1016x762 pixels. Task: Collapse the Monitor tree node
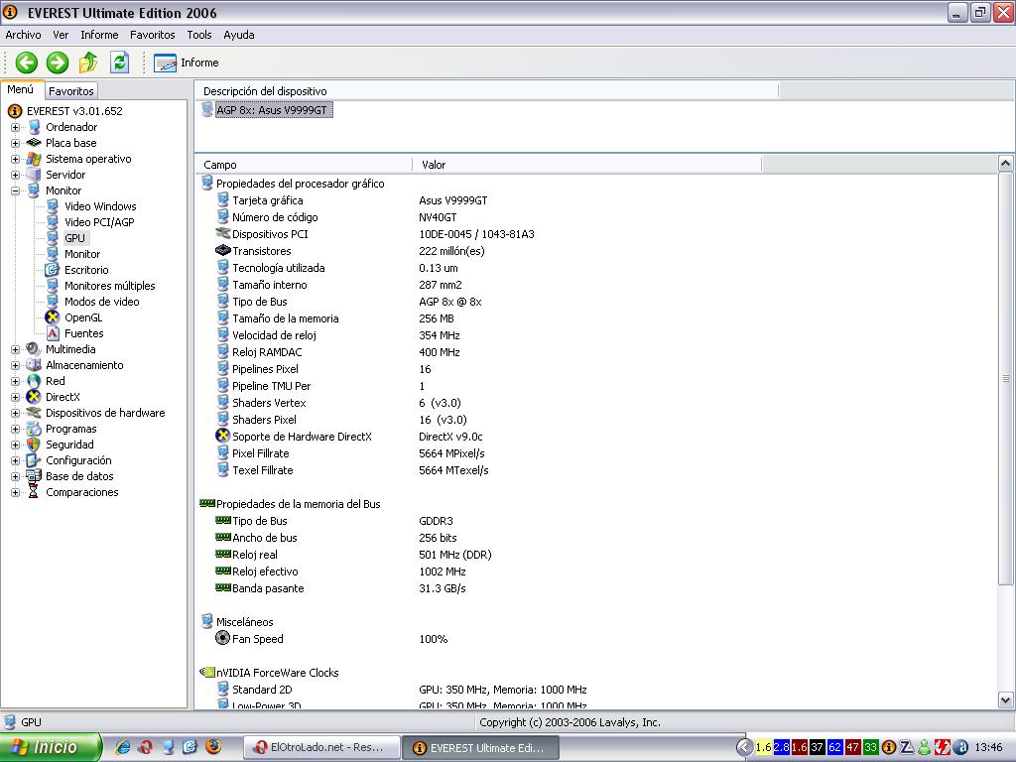[x=15, y=190]
